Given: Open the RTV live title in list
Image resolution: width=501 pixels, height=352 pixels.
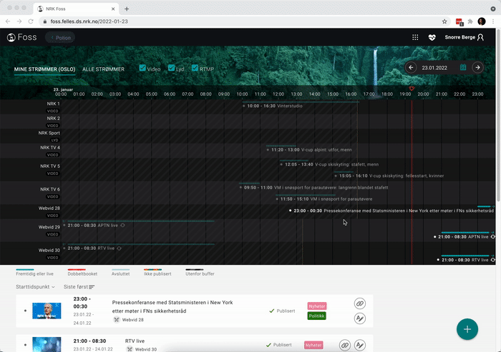Looking at the screenshot, I should click(x=135, y=341).
